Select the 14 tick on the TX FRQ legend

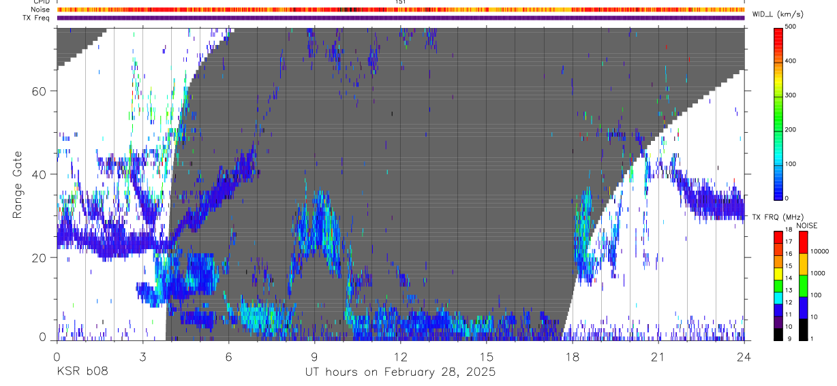(789, 278)
